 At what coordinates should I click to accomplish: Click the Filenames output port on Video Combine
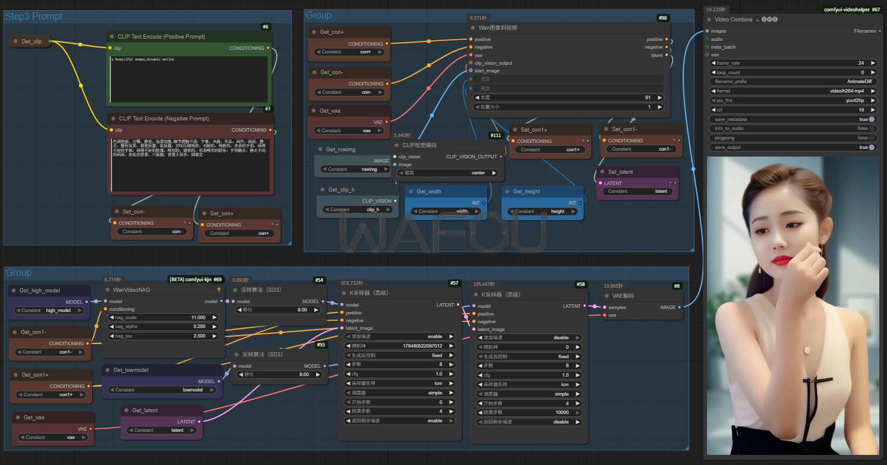click(x=879, y=31)
